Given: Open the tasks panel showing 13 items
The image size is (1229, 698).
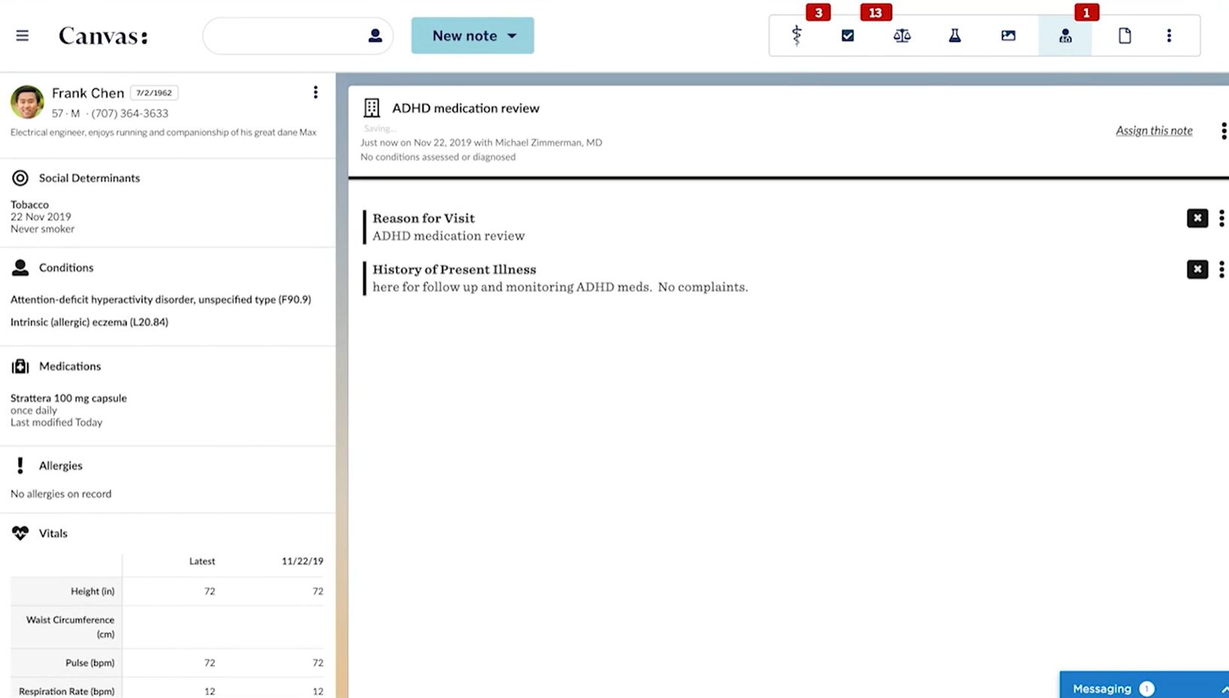Looking at the screenshot, I should pyautogui.click(x=847, y=35).
